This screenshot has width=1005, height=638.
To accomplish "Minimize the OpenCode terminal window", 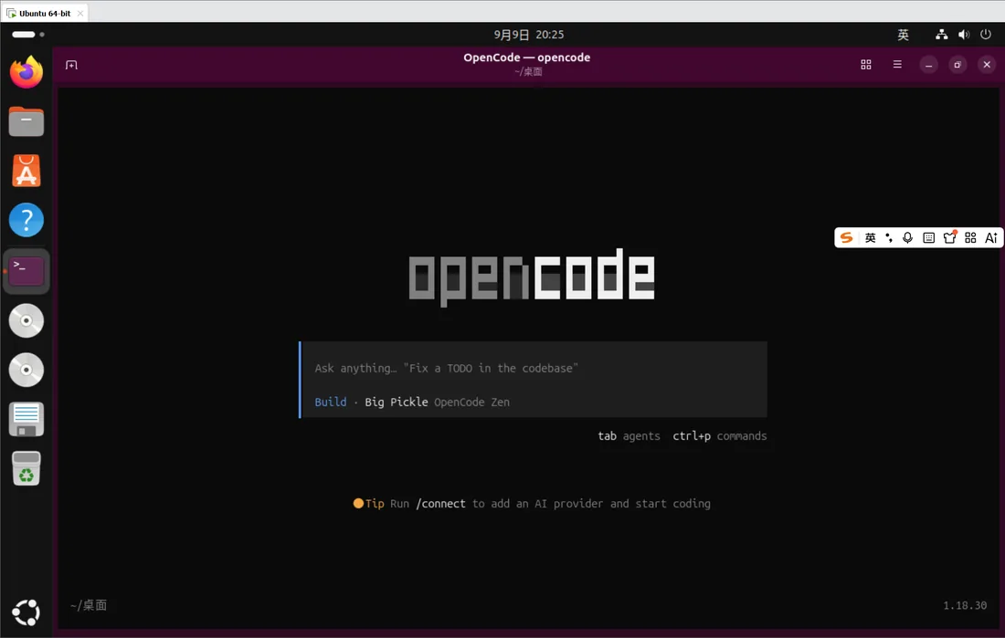I will [x=929, y=65].
